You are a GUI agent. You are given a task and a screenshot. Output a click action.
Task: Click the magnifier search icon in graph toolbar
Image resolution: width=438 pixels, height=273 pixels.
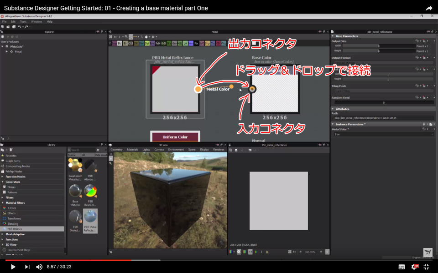[x=126, y=37]
